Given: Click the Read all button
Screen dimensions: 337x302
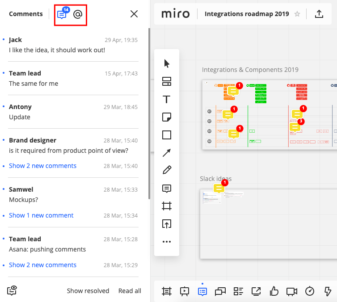Looking at the screenshot, I should (130, 291).
